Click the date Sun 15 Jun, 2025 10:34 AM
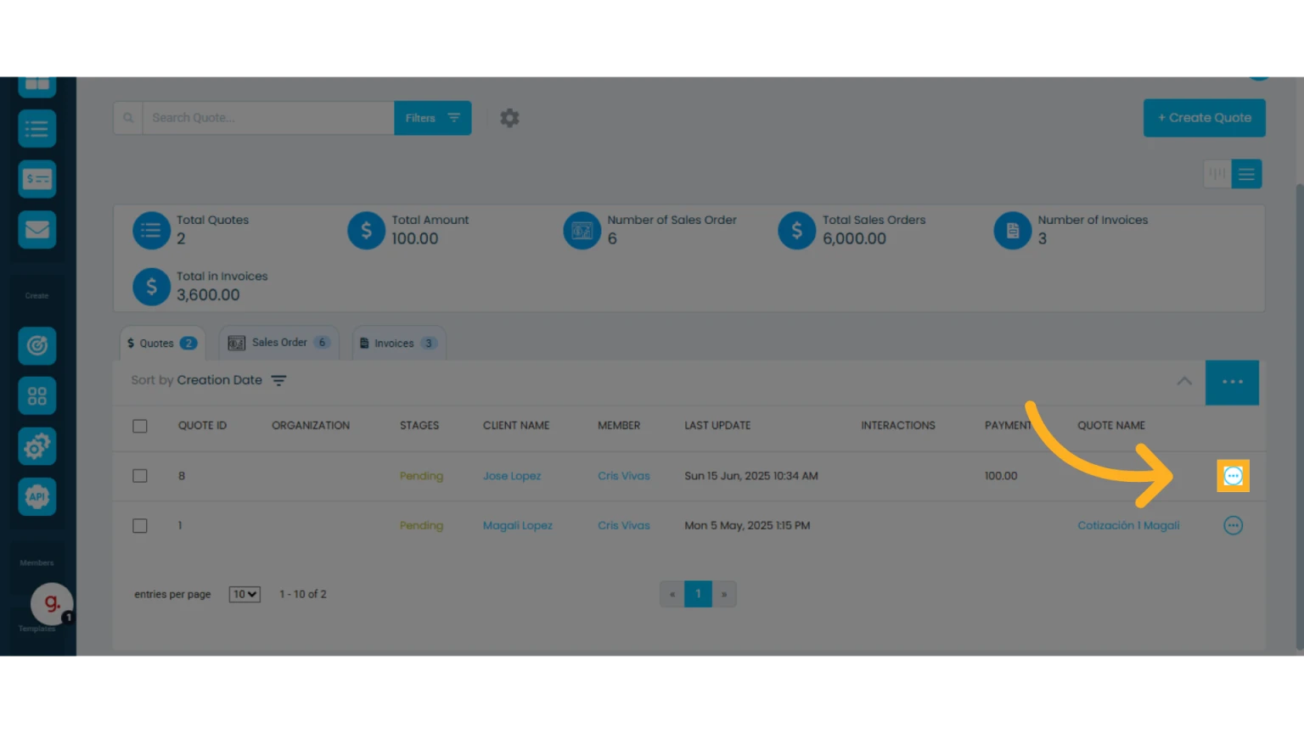The width and height of the screenshot is (1304, 733). (x=751, y=476)
